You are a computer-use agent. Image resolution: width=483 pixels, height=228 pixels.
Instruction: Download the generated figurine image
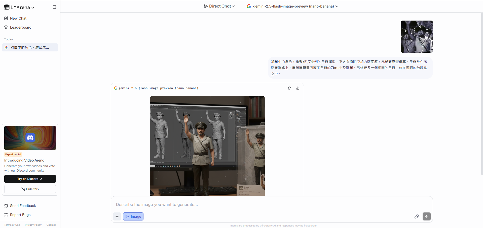pyautogui.click(x=298, y=88)
